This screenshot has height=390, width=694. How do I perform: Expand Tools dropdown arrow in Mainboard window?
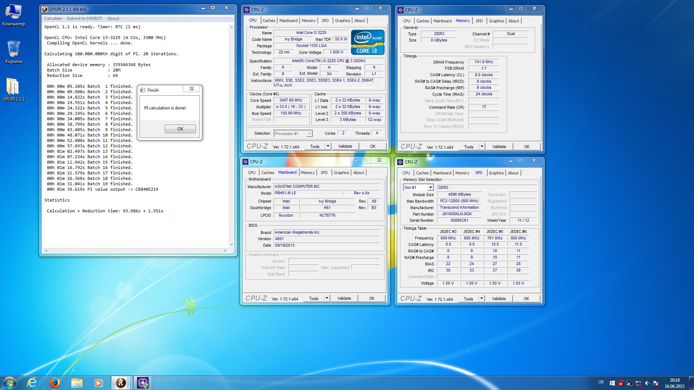[327, 298]
